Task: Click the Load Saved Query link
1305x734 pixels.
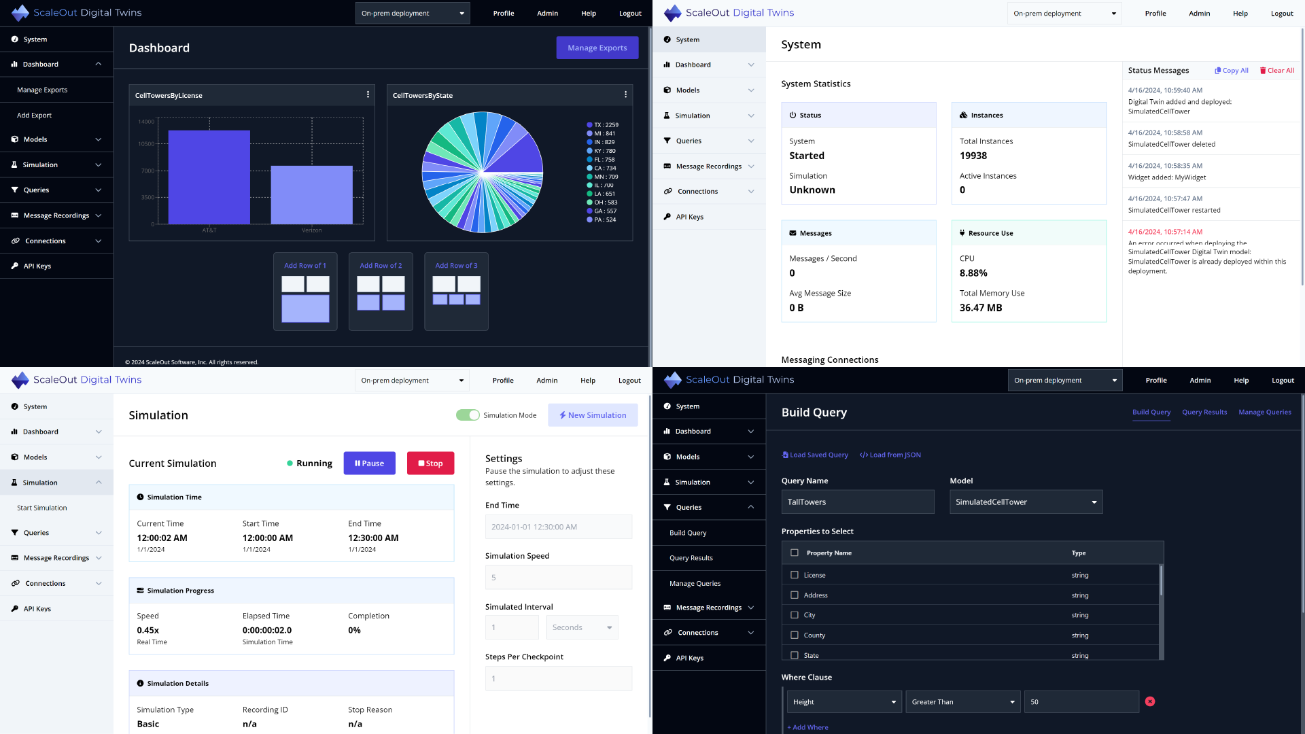Action: pyautogui.click(x=814, y=455)
